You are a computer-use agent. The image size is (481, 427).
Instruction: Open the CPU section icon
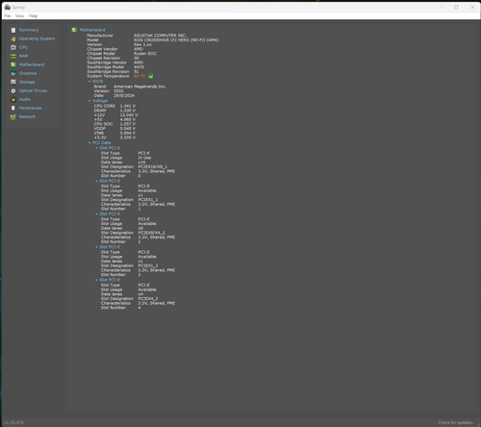pos(13,47)
